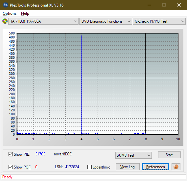
Task: Click the disc drive icon beside PX-760A
Action: point(5,21)
